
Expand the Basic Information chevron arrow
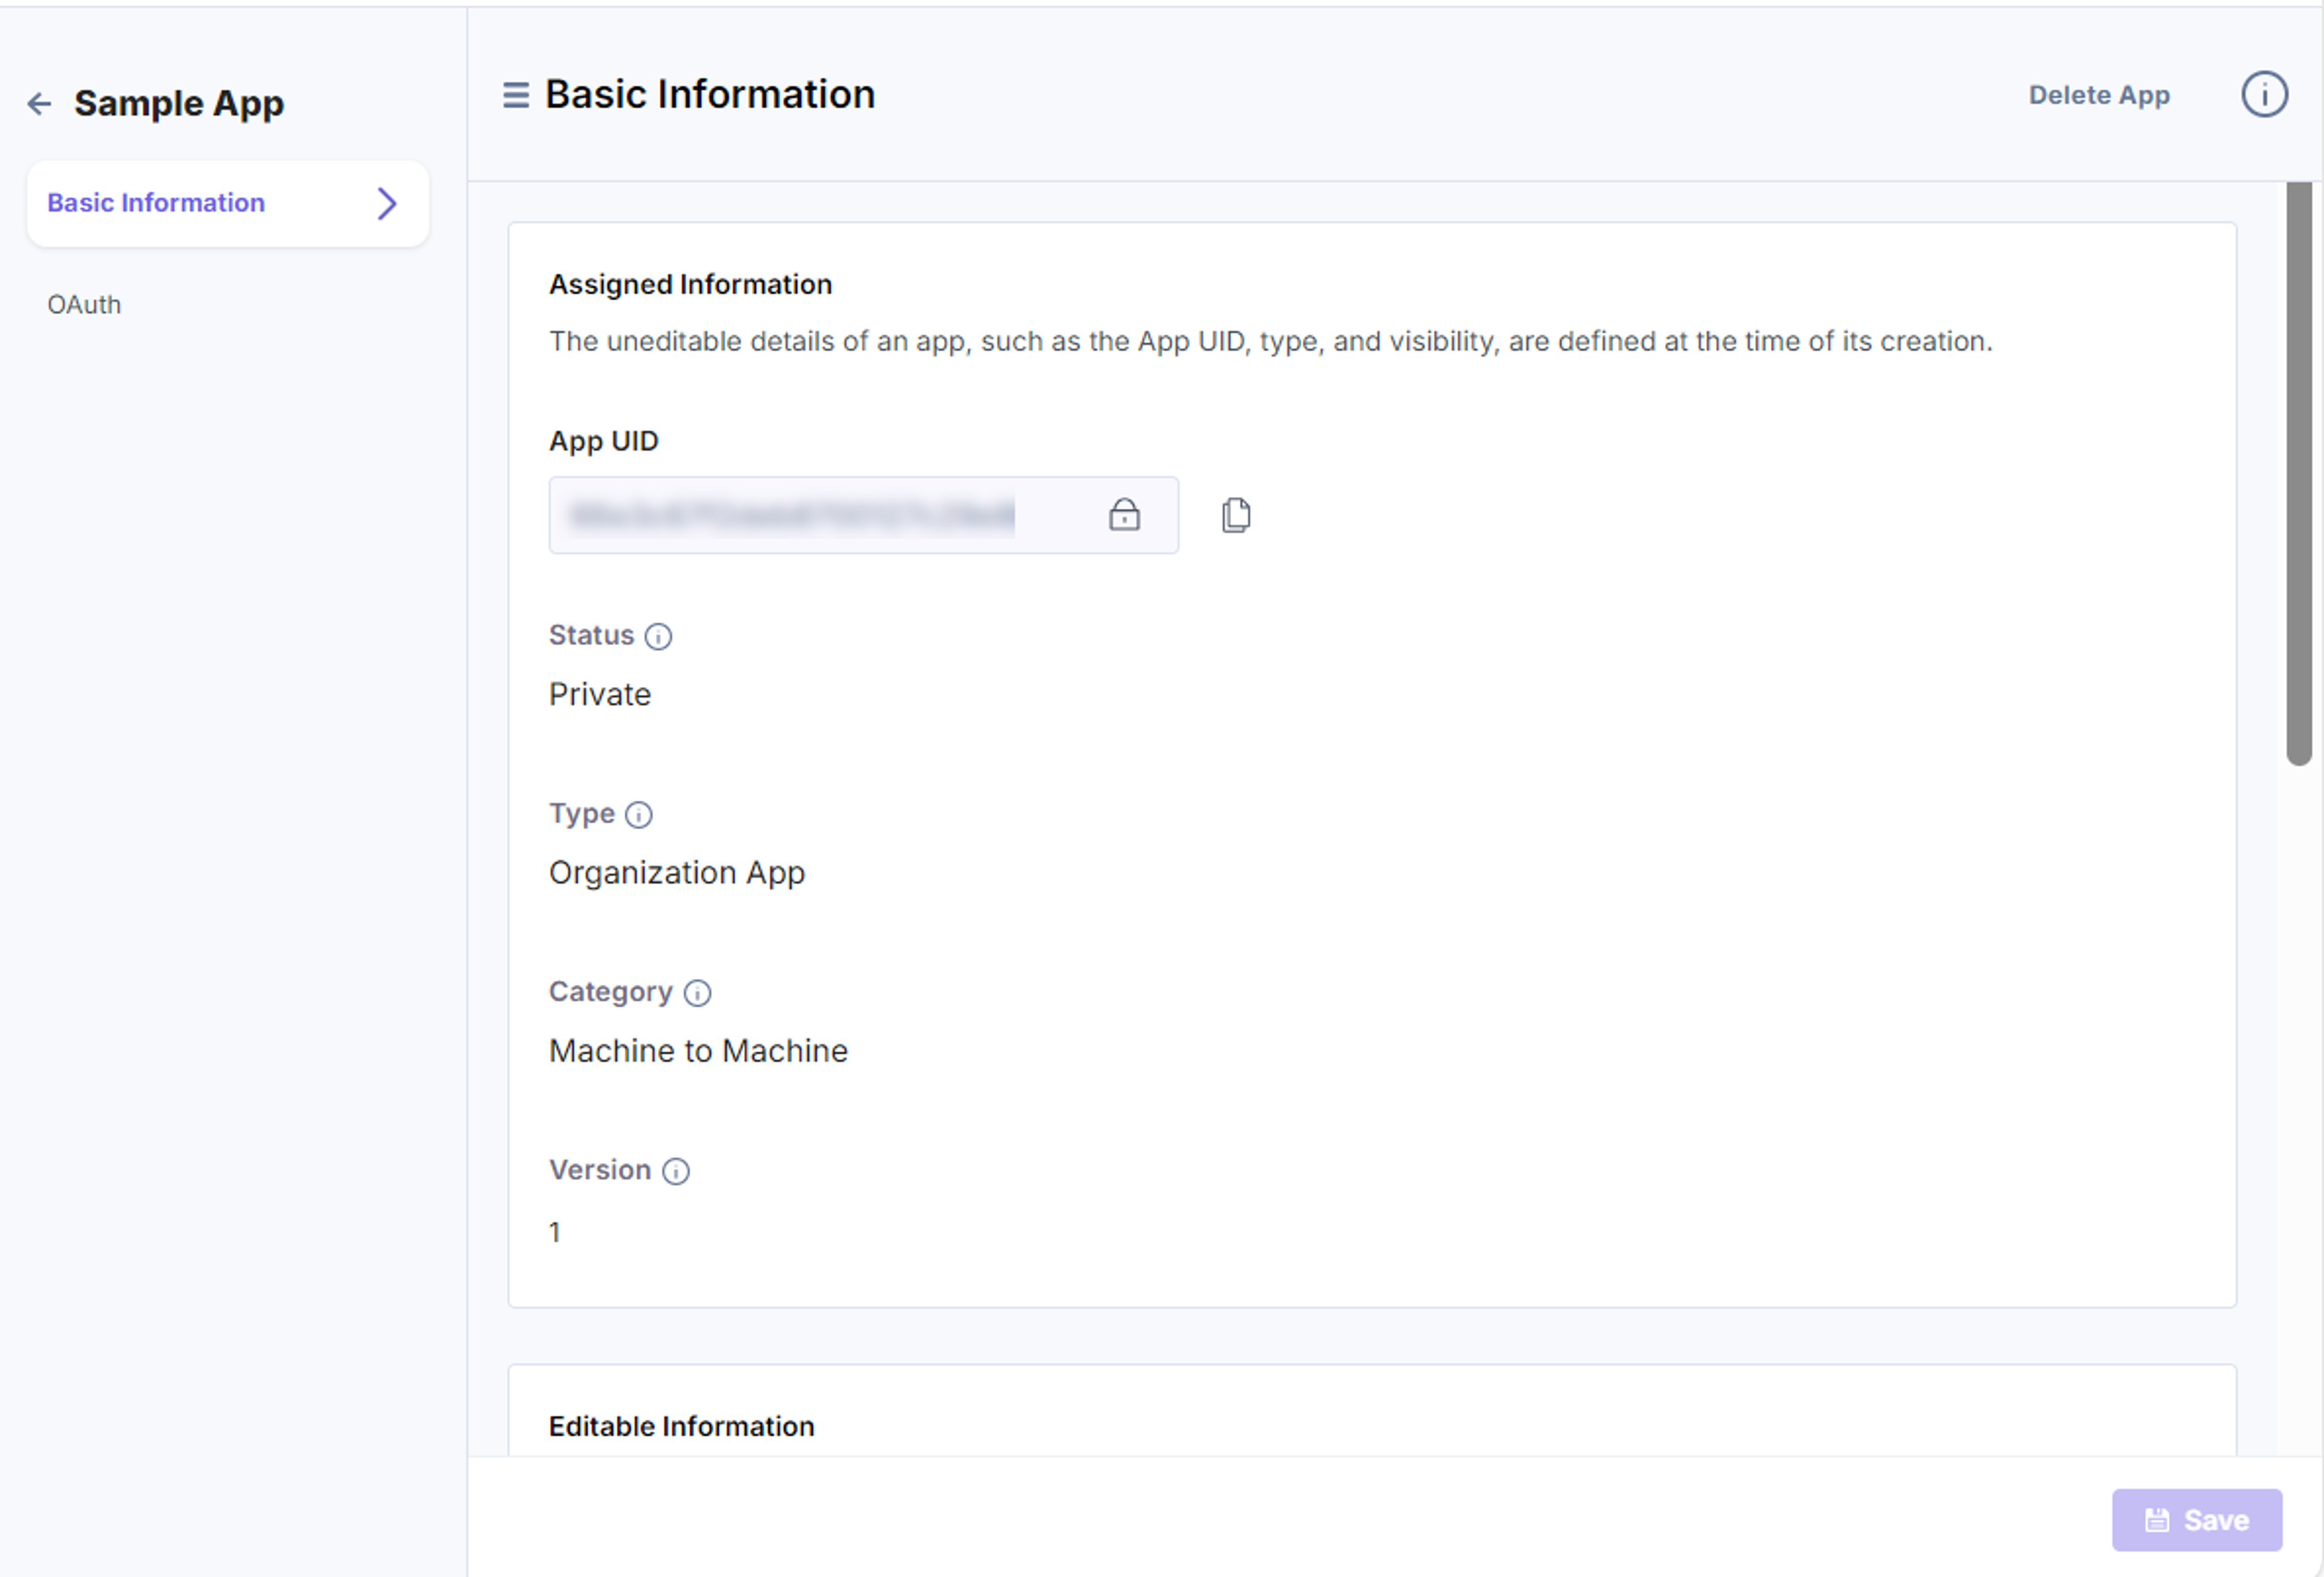[x=387, y=204]
